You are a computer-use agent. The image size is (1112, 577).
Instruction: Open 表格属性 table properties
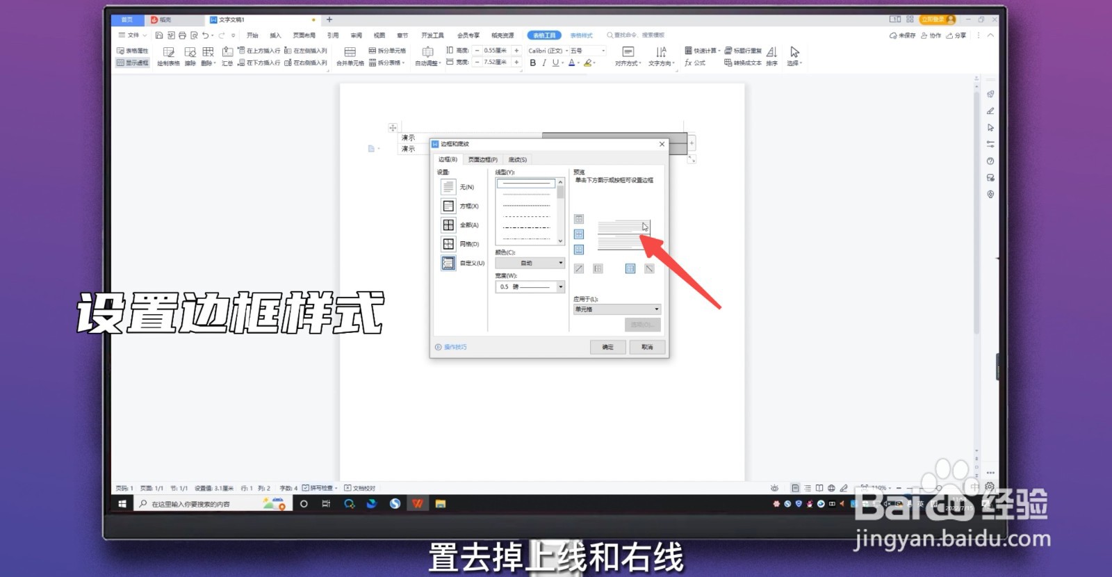point(132,51)
